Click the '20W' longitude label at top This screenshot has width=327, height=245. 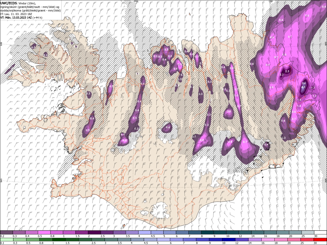pyautogui.click(x=136, y=1)
